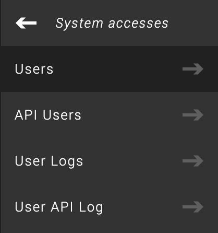
Task: Click the User Logs text label
Action: pos(49,161)
